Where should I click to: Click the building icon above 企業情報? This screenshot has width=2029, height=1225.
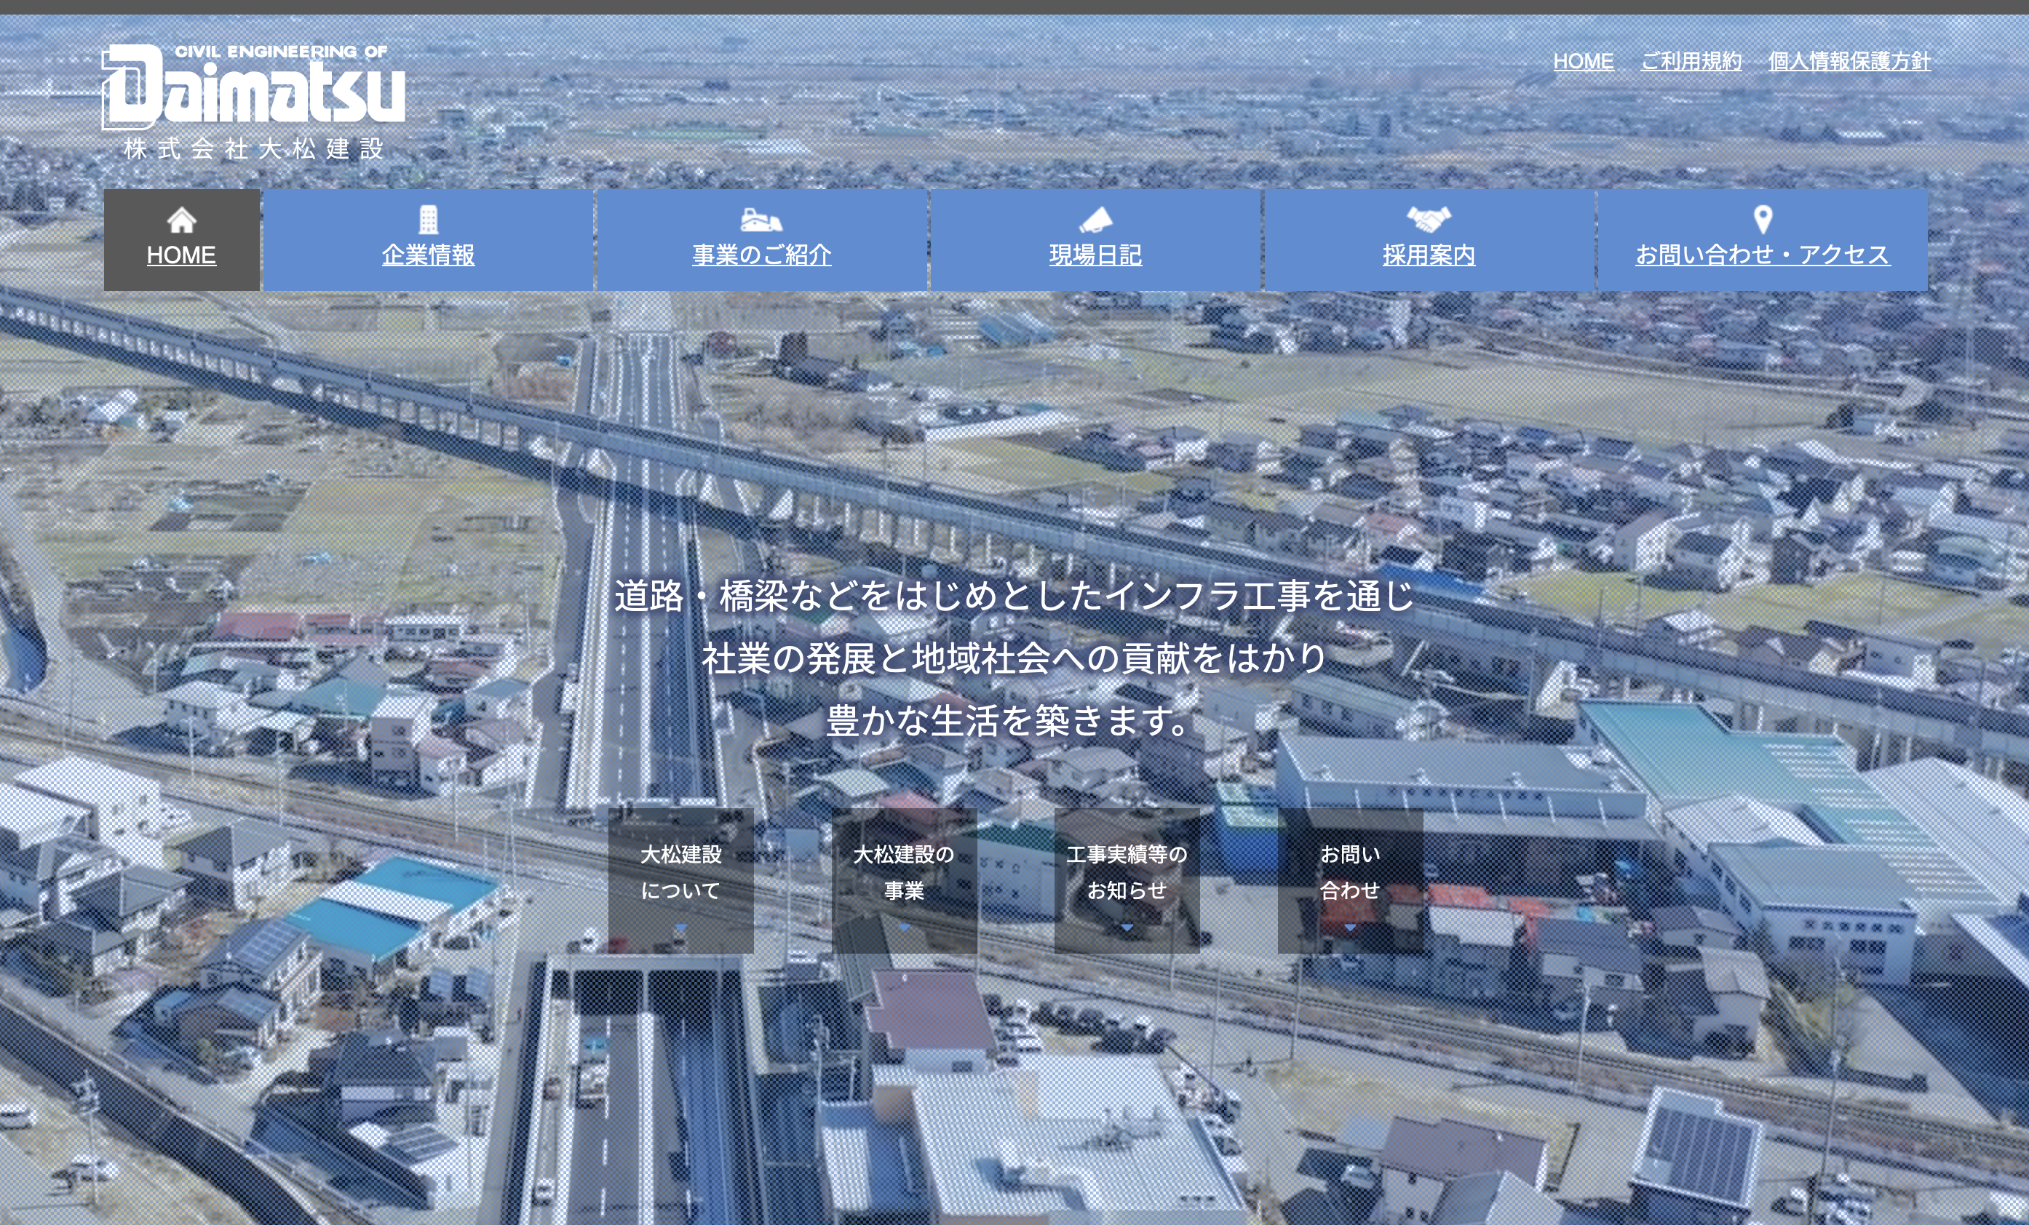coord(428,220)
